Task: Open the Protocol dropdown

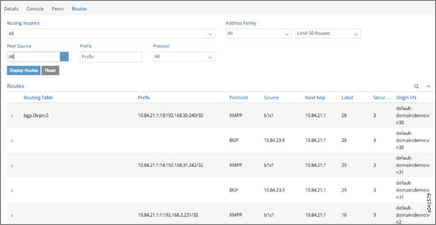Action: pos(210,57)
